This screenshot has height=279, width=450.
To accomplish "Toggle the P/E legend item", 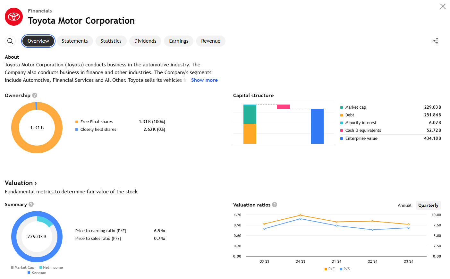I will pyautogui.click(x=329, y=269).
